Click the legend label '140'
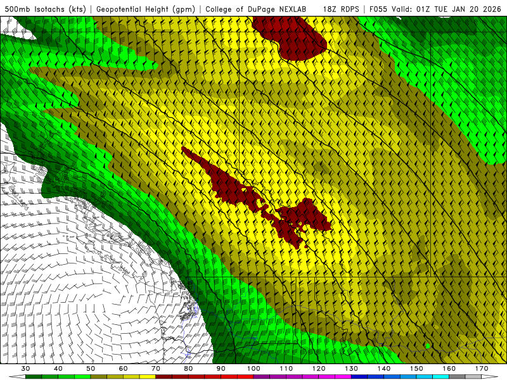Screen dimensions: 507x380 pyautogui.click(x=384, y=369)
